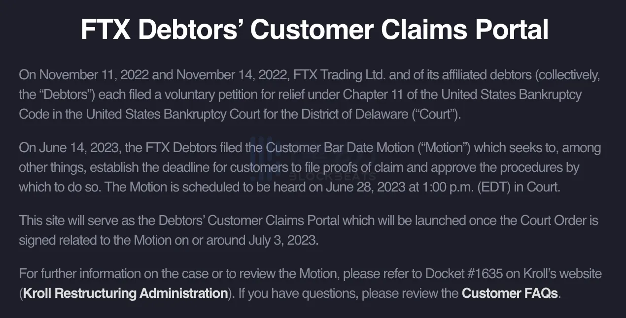Open the Kroll Restructuring Administration link

tap(125, 293)
